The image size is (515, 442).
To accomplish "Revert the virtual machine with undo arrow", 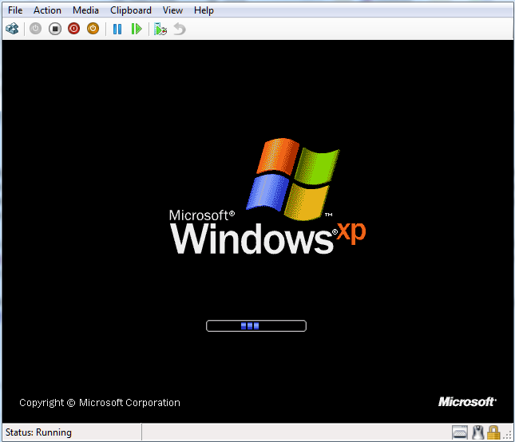I will pos(180,29).
